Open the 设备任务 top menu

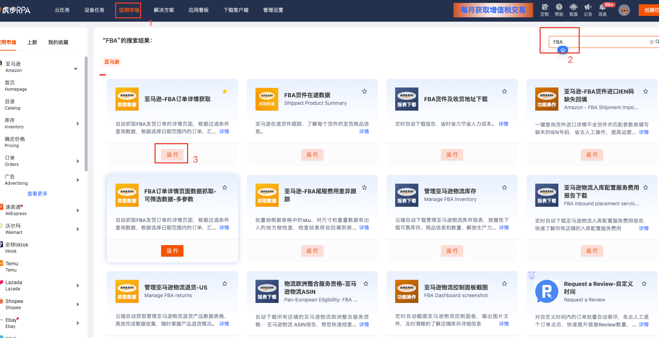94,10
